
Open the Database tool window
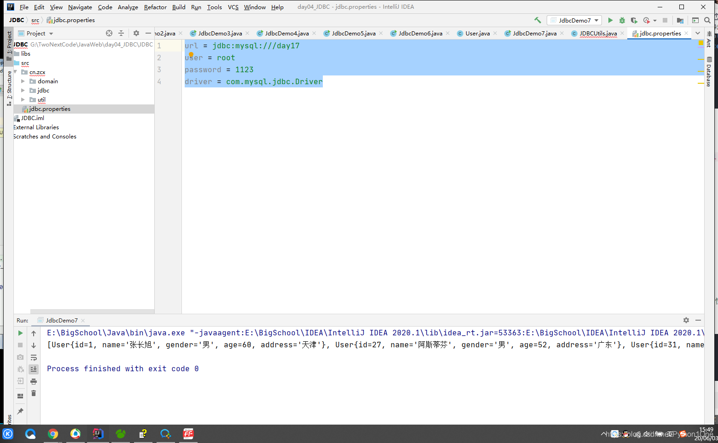point(709,72)
